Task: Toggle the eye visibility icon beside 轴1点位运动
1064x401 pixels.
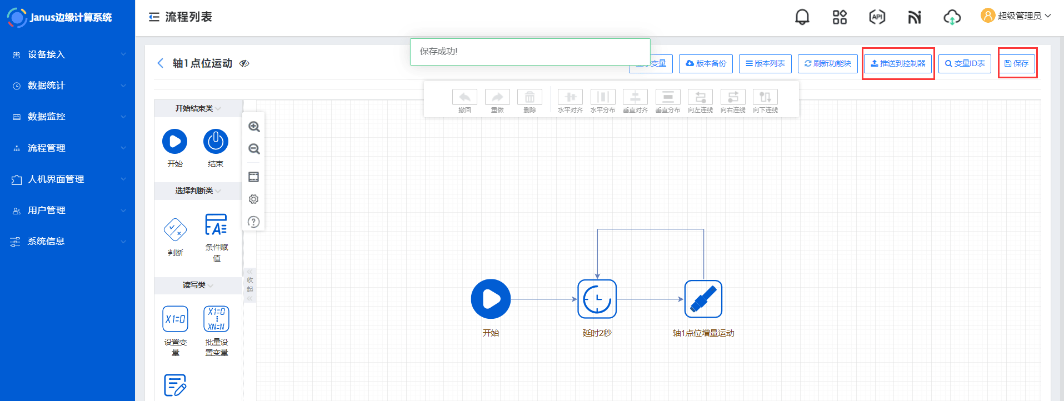Action: tap(244, 64)
